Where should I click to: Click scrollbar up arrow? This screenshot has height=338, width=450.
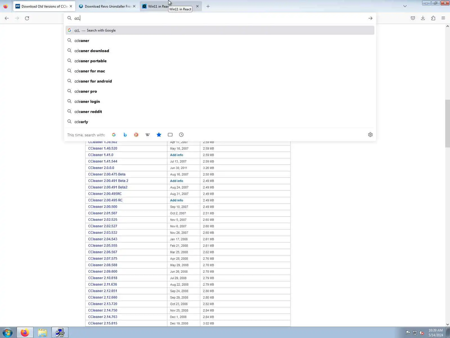click(x=447, y=26)
